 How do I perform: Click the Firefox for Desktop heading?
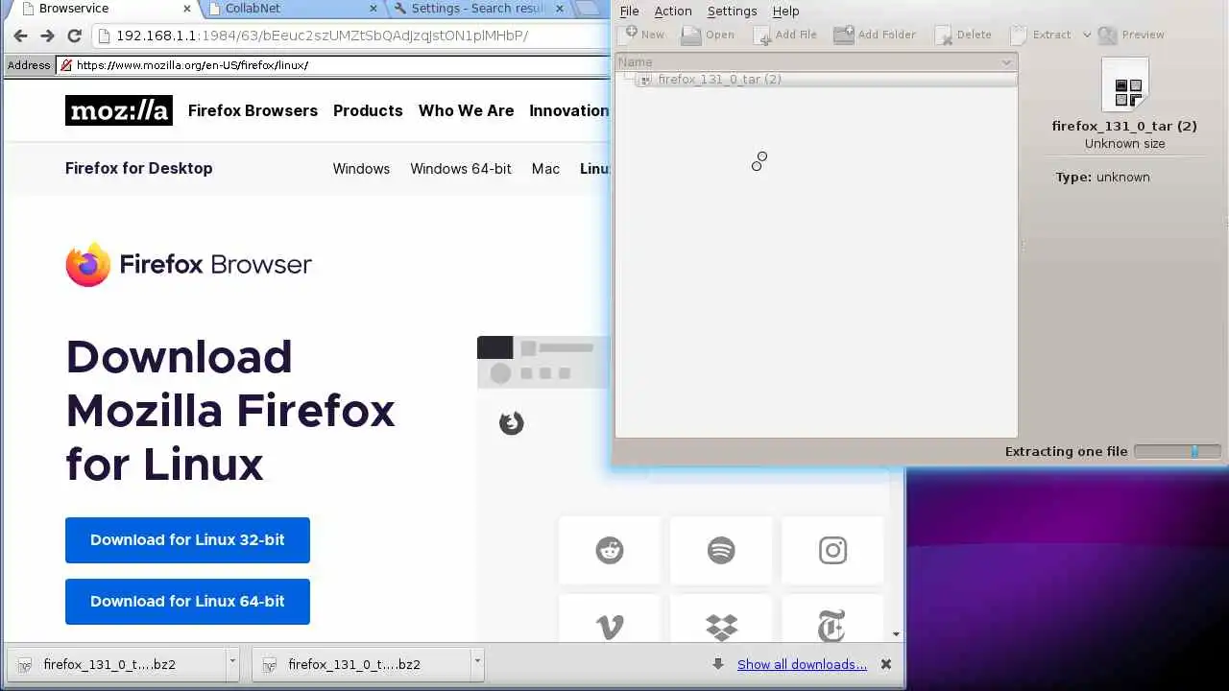(x=139, y=168)
